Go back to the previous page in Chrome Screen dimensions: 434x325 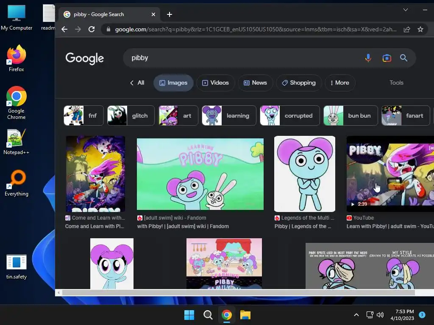64,29
